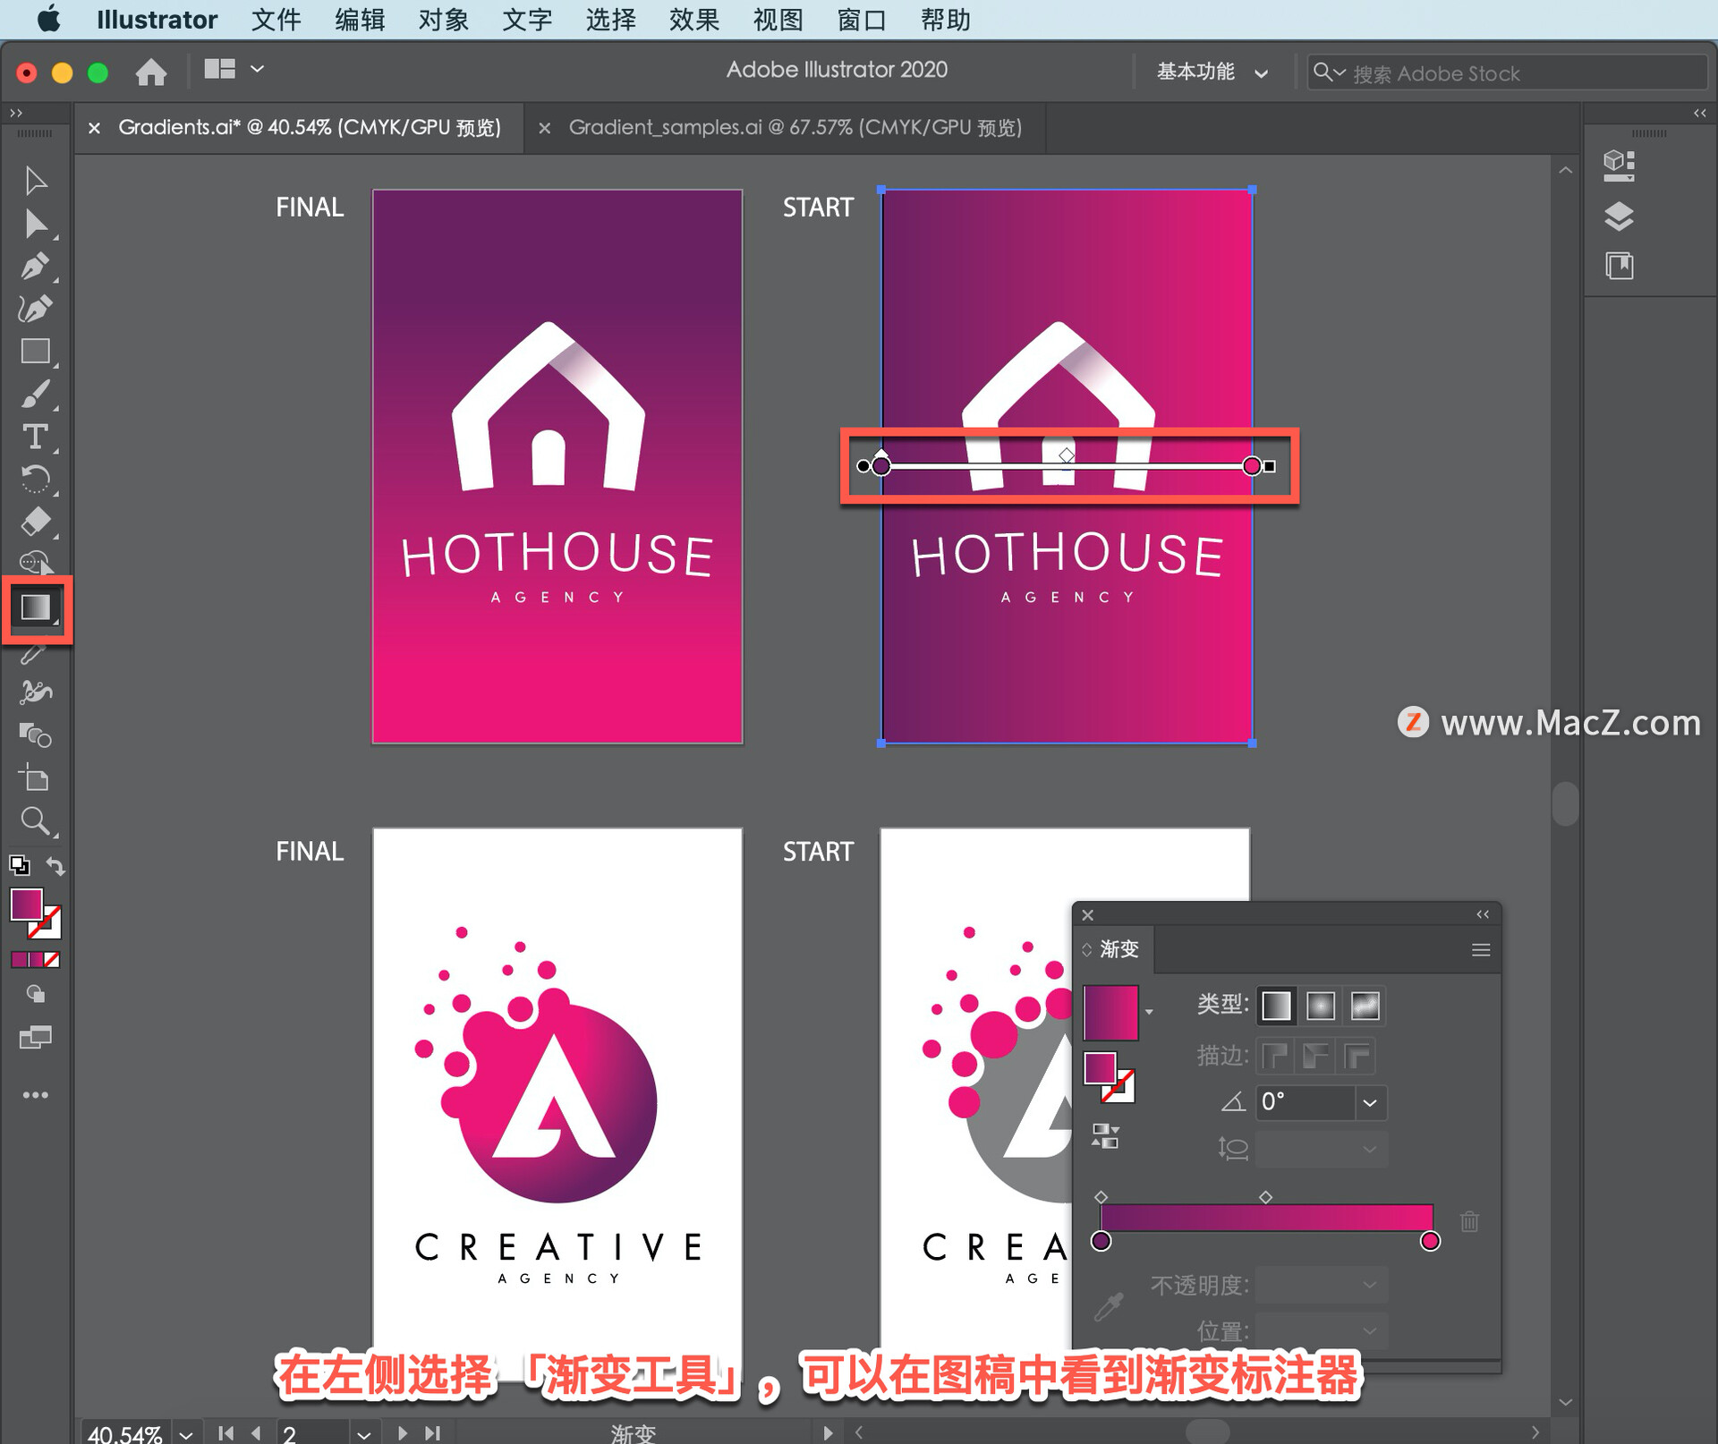Select the Eraser tool

pos(36,522)
